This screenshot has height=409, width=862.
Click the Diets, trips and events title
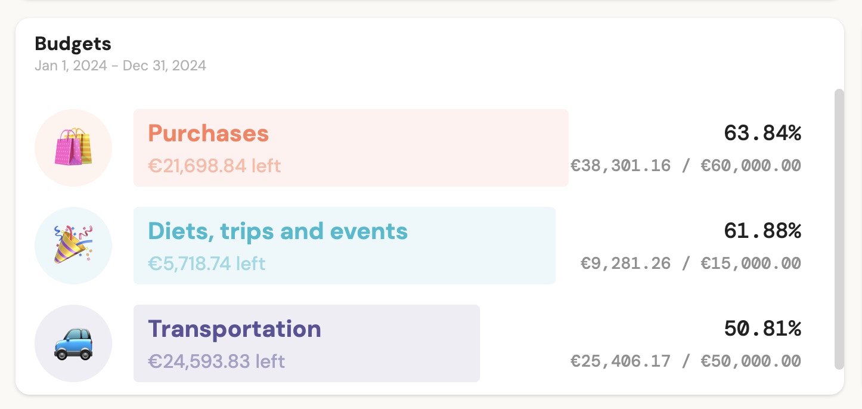[277, 231]
